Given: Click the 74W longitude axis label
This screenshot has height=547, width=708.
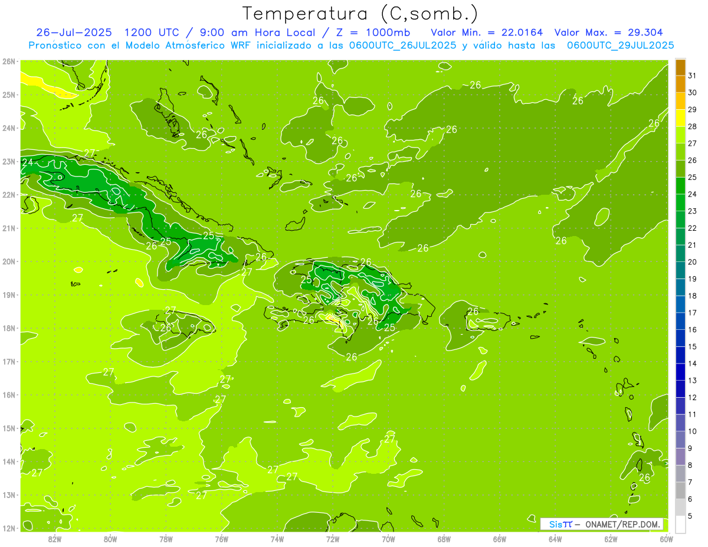Looking at the screenshot, I should (277, 538).
